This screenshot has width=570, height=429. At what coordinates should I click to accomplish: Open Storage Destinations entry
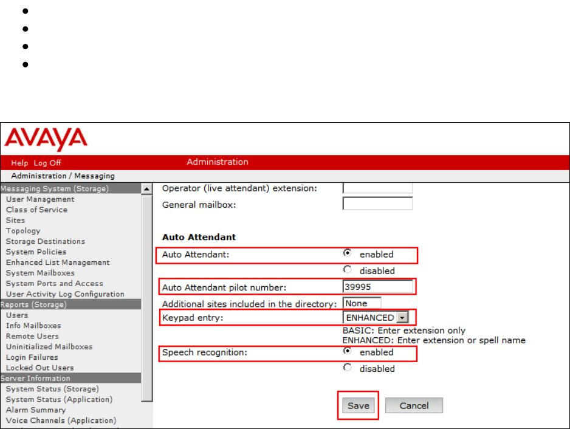(x=46, y=241)
